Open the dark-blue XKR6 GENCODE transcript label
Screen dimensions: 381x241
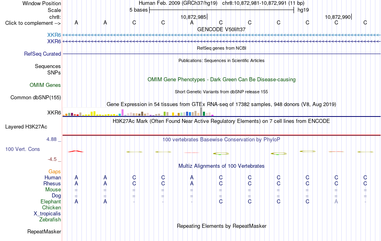tap(54, 42)
